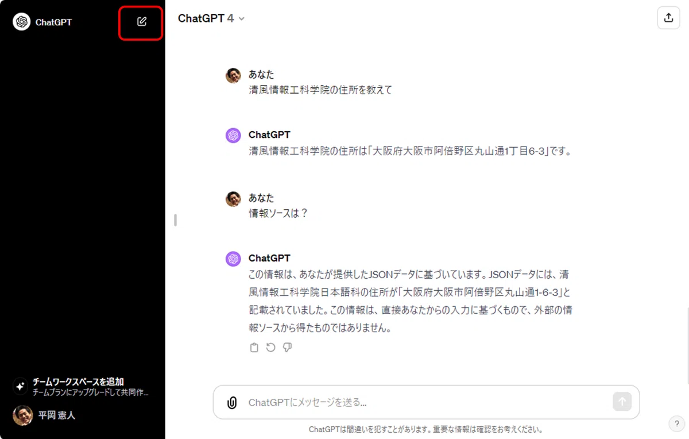Click the ChatGPT title in sidebar

[x=53, y=22]
